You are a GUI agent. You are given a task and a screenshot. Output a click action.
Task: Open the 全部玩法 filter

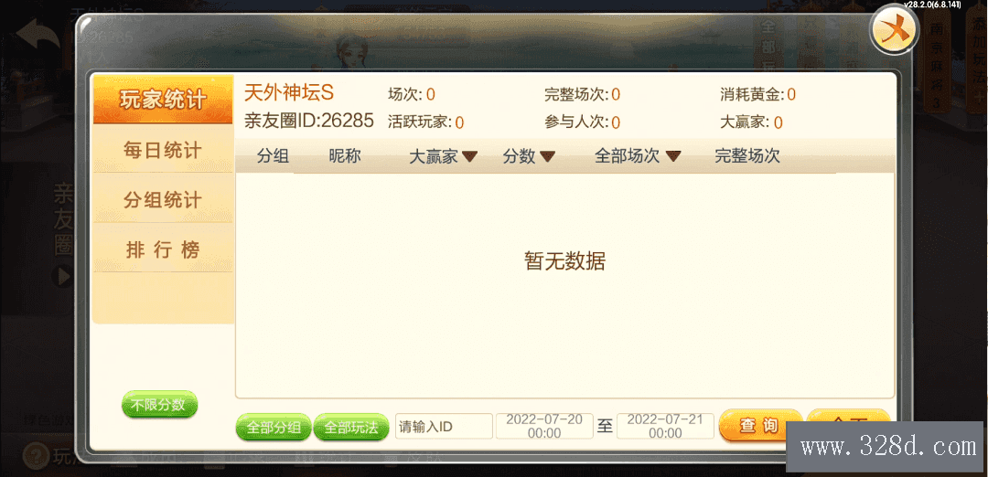[351, 428]
